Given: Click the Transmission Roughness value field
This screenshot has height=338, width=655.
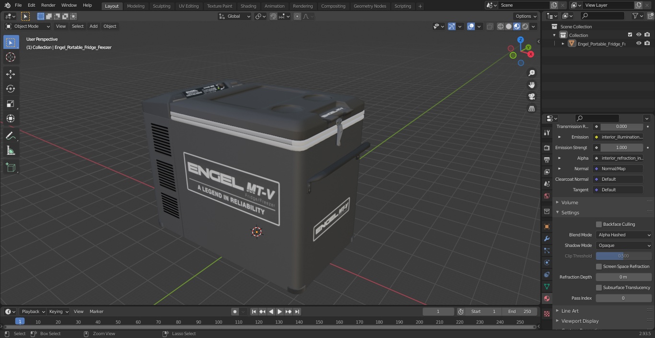Looking at the screenshot, I should pyautogui.click(x=621, y=127).
